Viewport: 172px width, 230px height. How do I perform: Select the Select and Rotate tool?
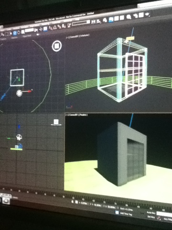coord(19,33)
